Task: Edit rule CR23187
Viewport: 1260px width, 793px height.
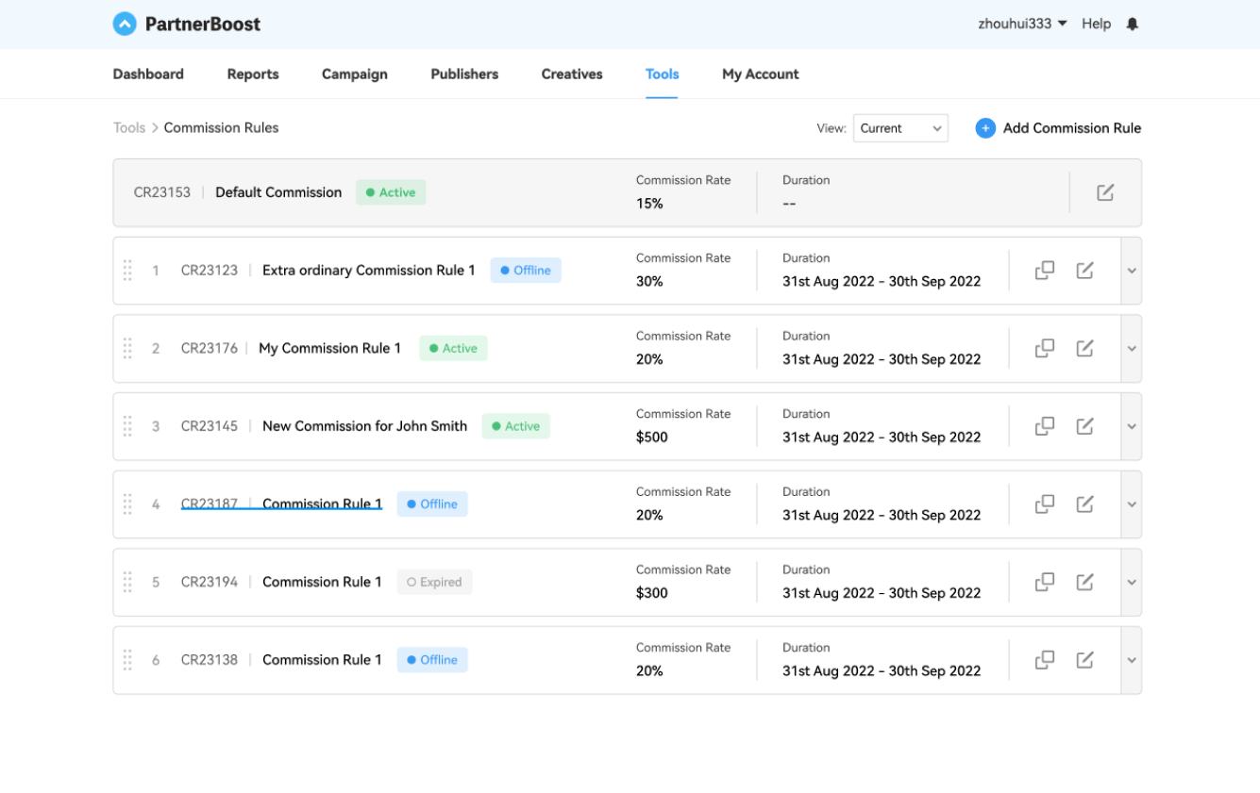Action: [1084, 504]
